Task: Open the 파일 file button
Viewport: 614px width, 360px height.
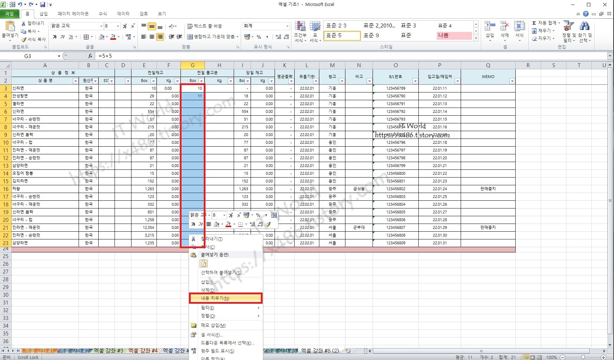Action: point(10,14)
